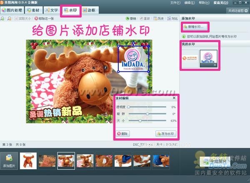250x183 pixels.
Task: Click the watermark's bottom-right resize handle
Action: [149, 72]
